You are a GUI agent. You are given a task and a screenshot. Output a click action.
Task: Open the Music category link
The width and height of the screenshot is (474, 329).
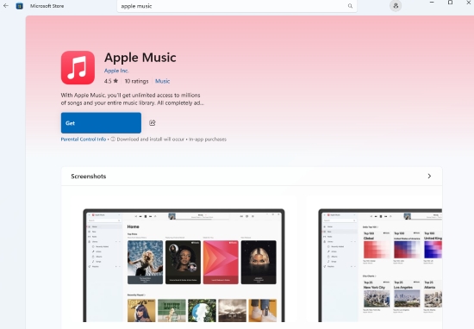[x=162, y=81]
